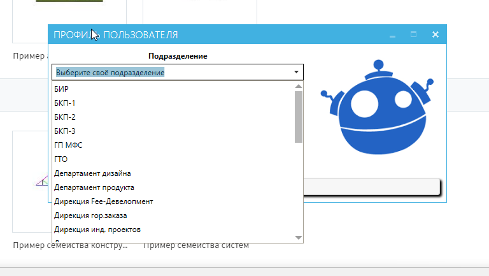This screenshot has height=276, width=489.
Task: Close the Профиль пользователя window
Action: [x=436, y=34]
